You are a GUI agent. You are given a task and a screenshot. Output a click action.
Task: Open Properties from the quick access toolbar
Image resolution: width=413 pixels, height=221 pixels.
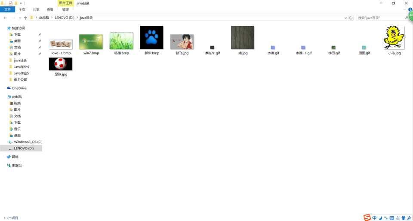tap(10, 3)
